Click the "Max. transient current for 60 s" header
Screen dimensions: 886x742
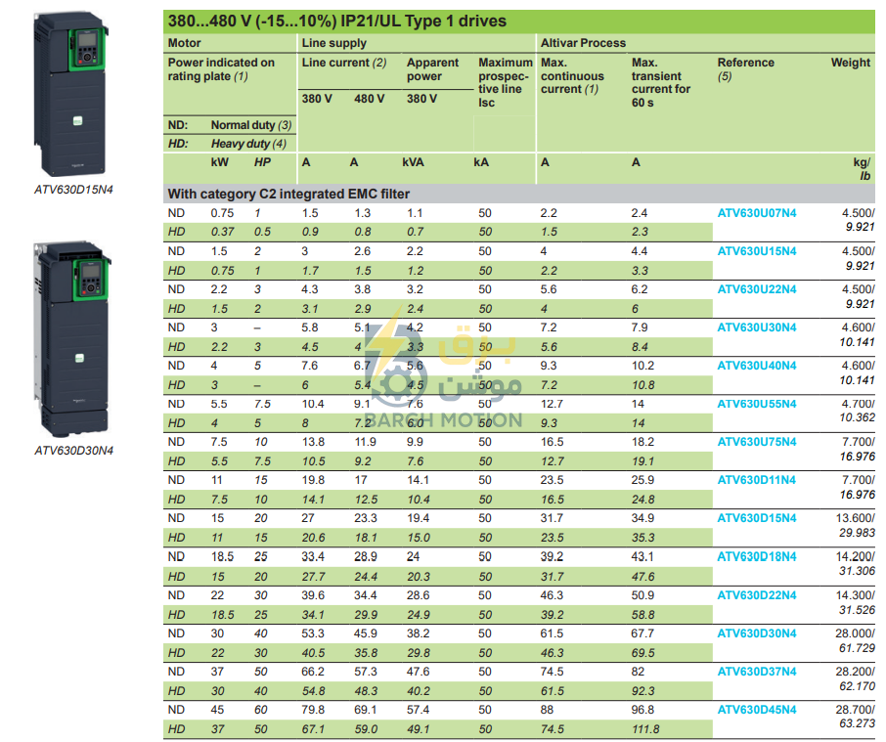pos(660,82)
